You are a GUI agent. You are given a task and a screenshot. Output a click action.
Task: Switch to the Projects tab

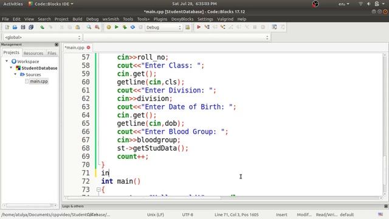[11, 53]
